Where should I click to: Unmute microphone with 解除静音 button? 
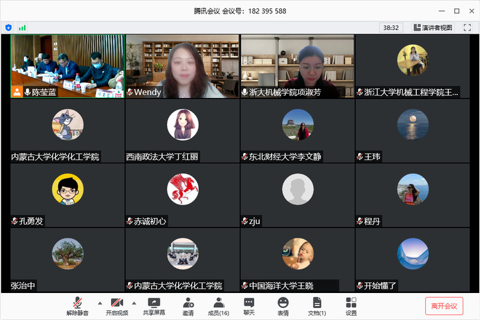(77, 306)
